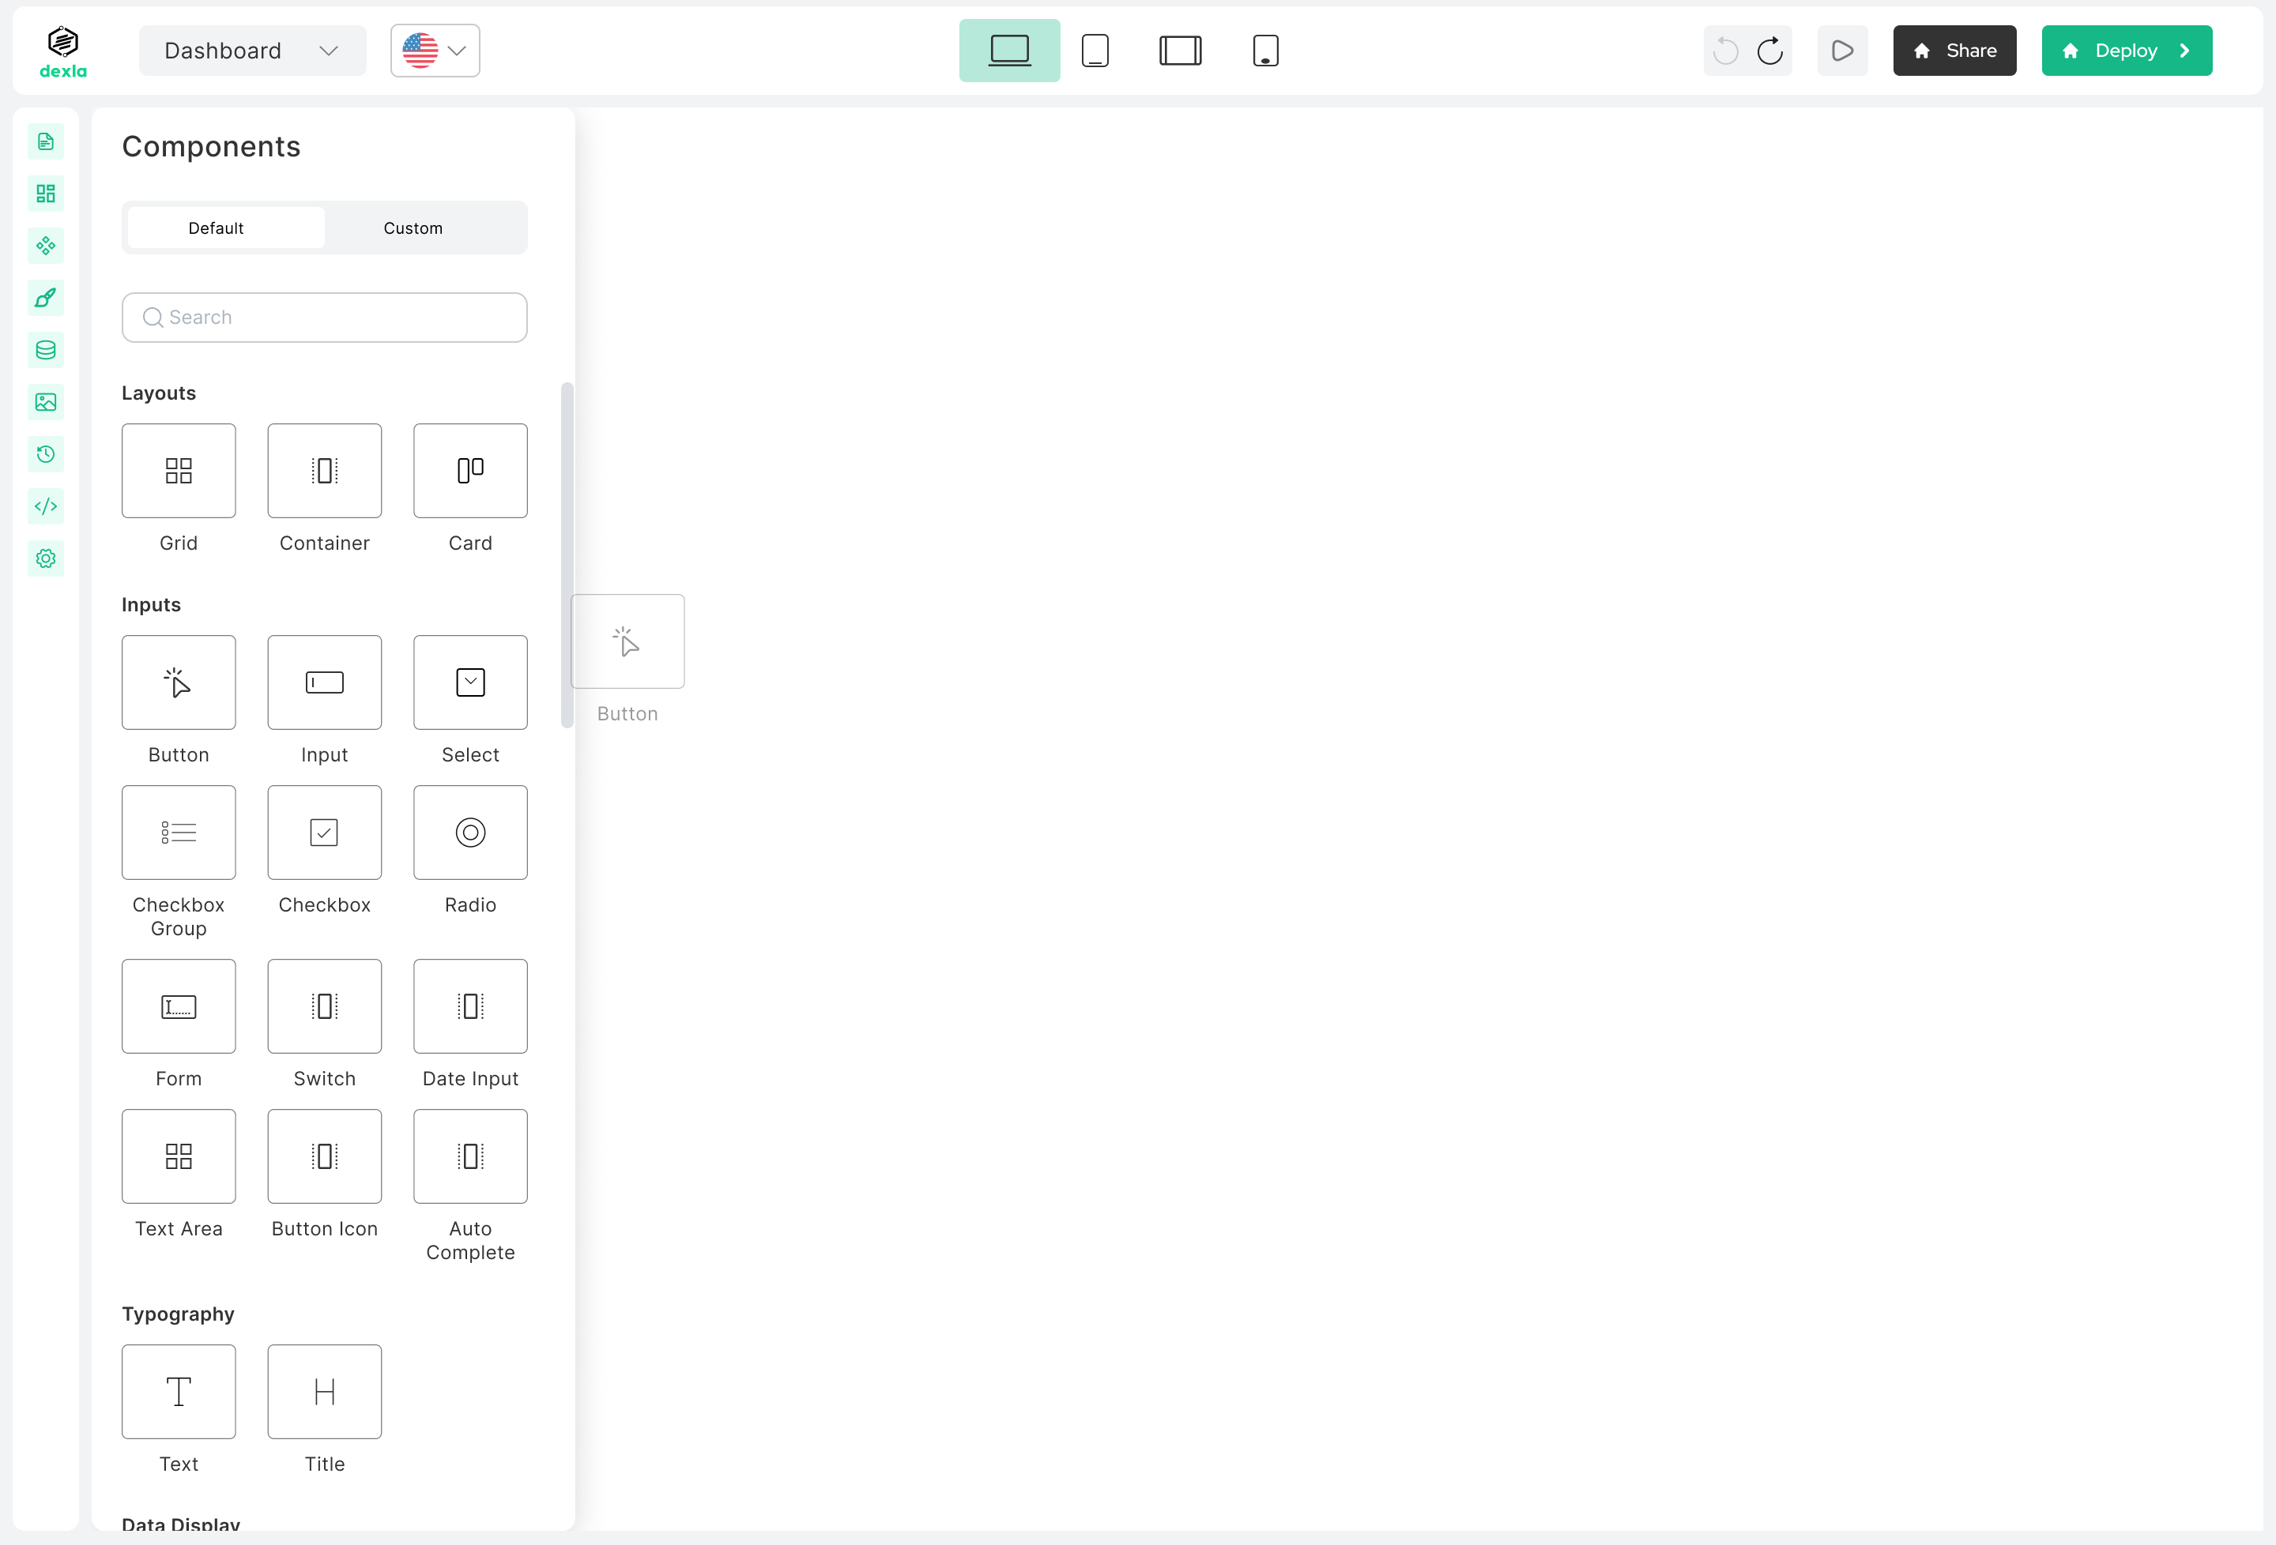
Task: Open the images icon in left sidebar
Action: (x=46, y=402)
